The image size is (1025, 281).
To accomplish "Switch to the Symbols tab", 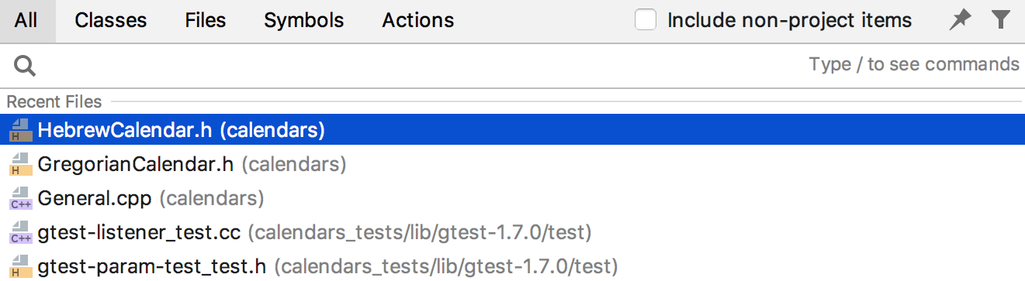I will [x=303, y=20].
